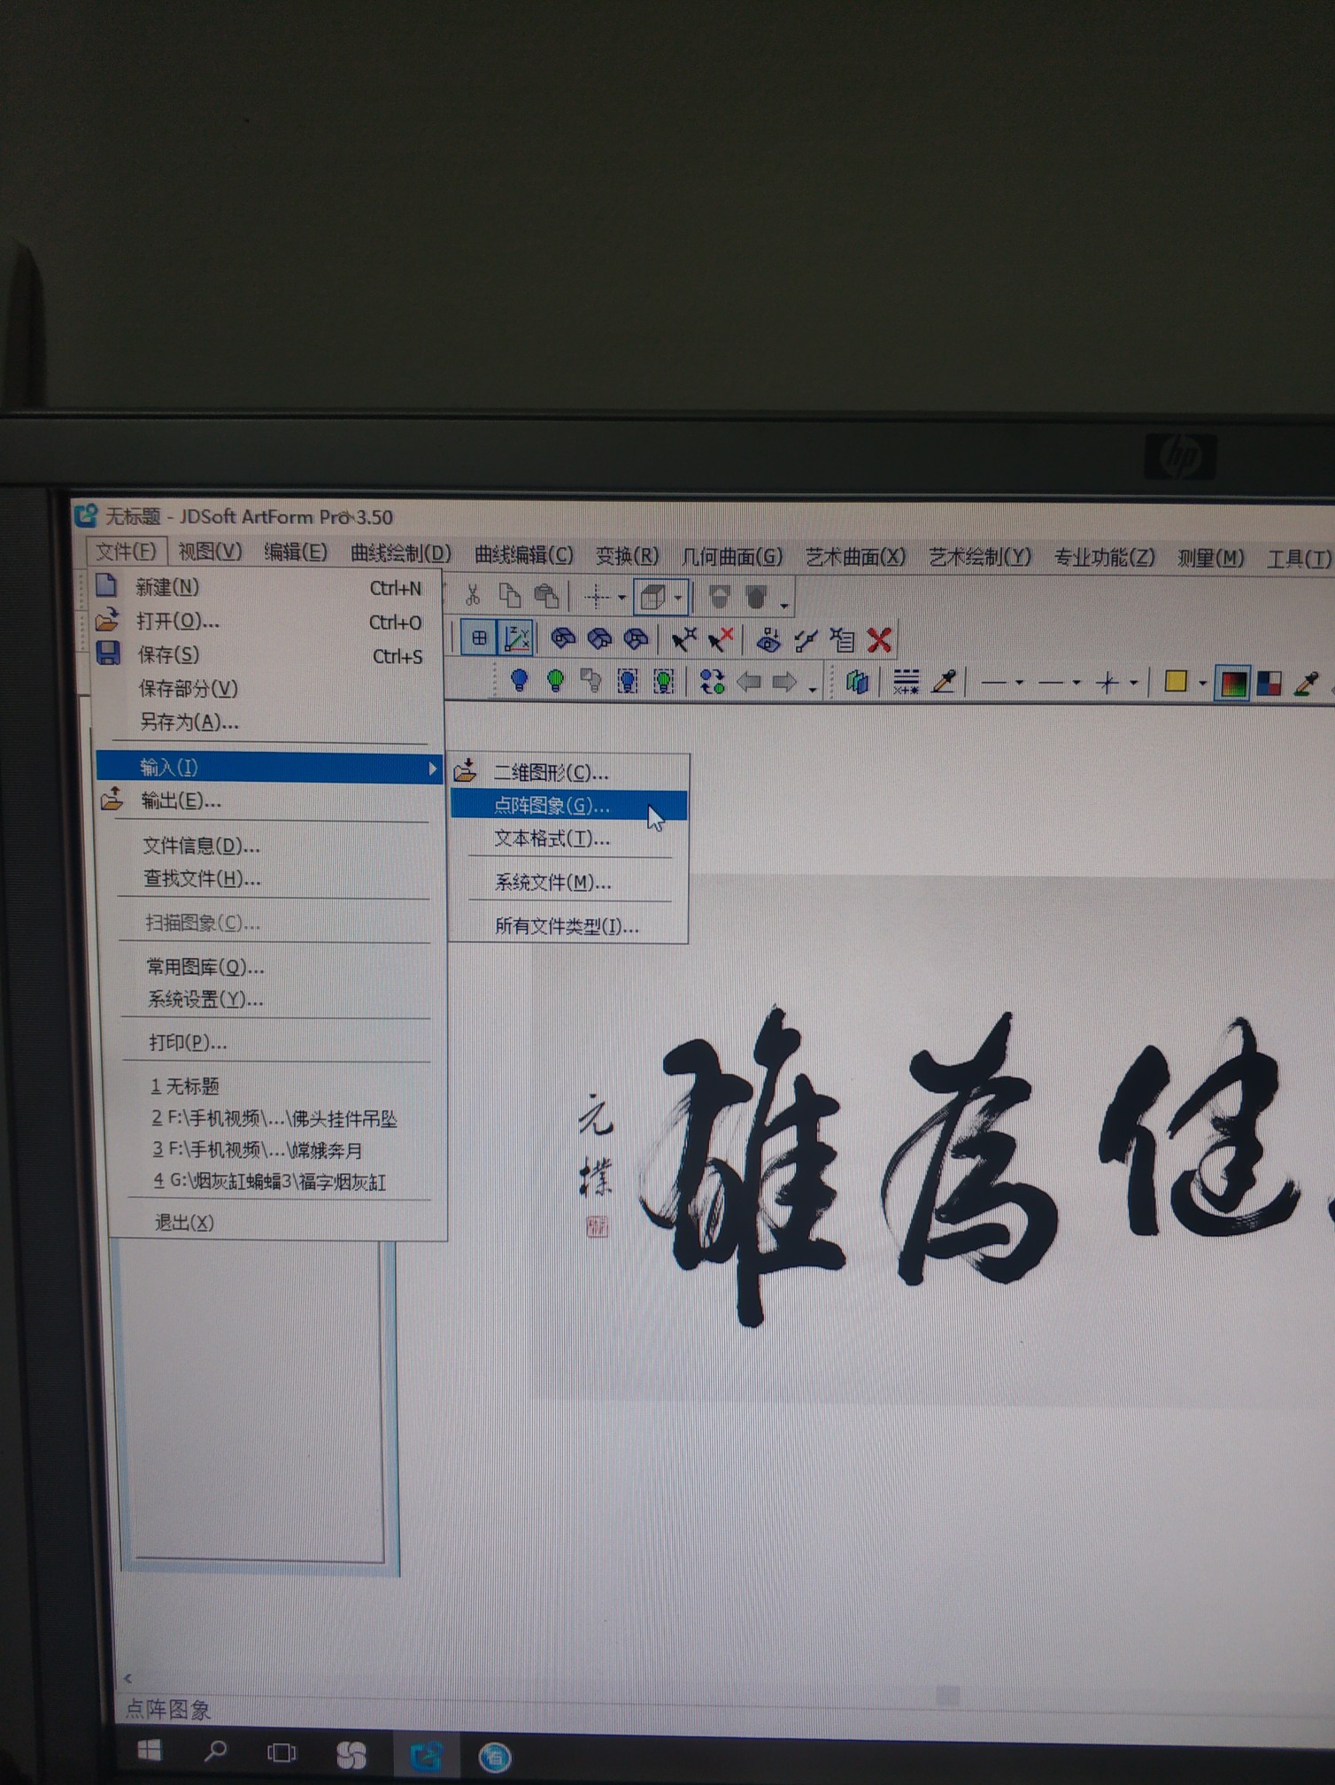The image size is (1335, 1785).
Task: Click the gray overlapping bulbs icon
Action: click(590, 681)
